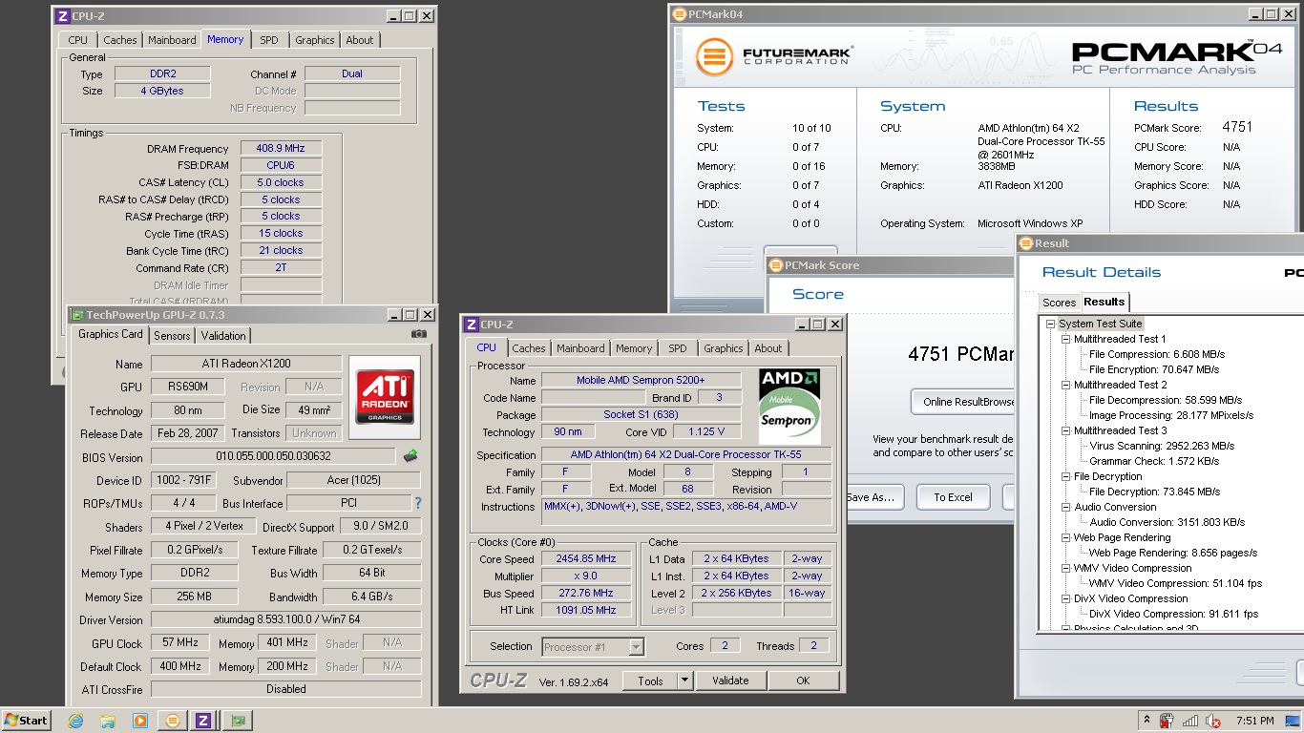Image resolution: width=1304 pixels, height=733 pixels.
Task: Switch to CPU-Z via purple taskbar icon
Action: pyautogui.click(x=203, y=721)
